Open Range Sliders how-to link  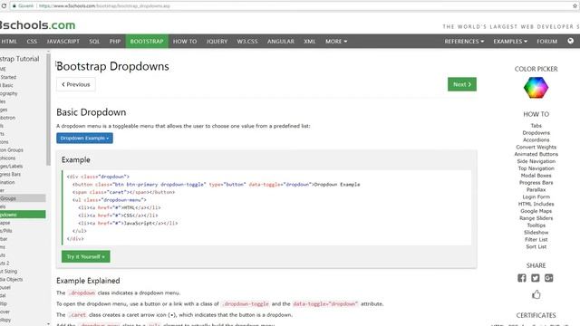[x=536, y=218]
